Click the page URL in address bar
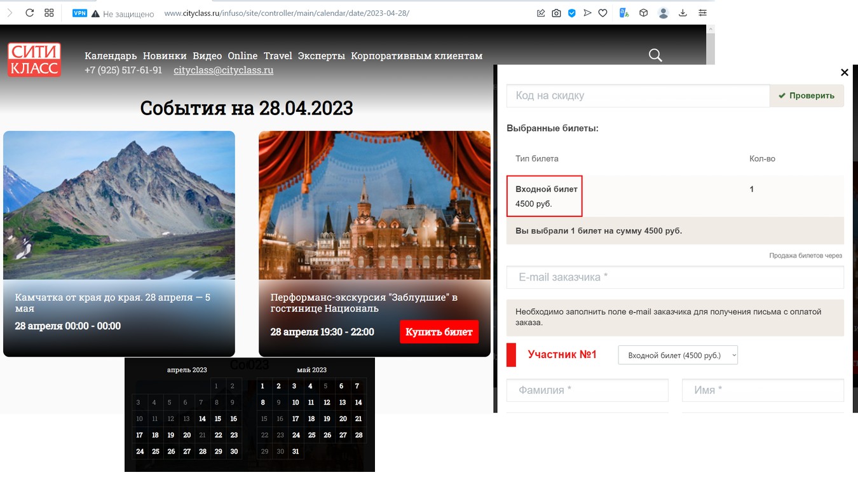The image size is (858, 477). coord(287,13)
